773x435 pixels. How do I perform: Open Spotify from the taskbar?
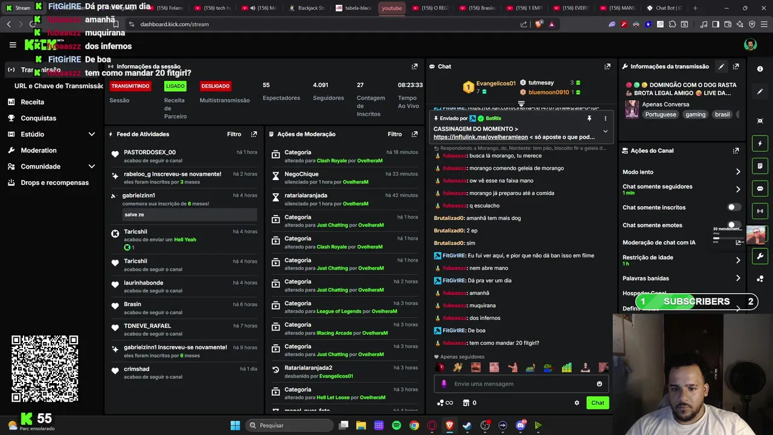coord(396,425)
